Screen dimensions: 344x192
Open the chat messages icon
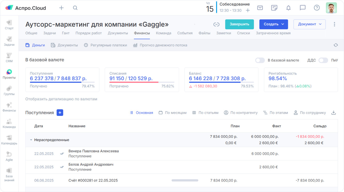(x=303, y=8)
